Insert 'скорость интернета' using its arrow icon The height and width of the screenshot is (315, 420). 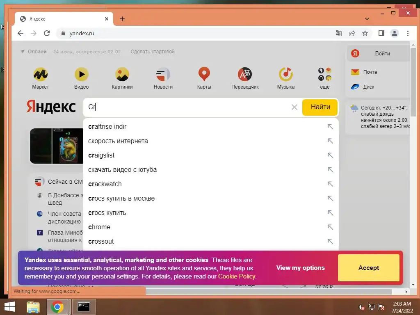pyautogui.click(x=330, y=141)
